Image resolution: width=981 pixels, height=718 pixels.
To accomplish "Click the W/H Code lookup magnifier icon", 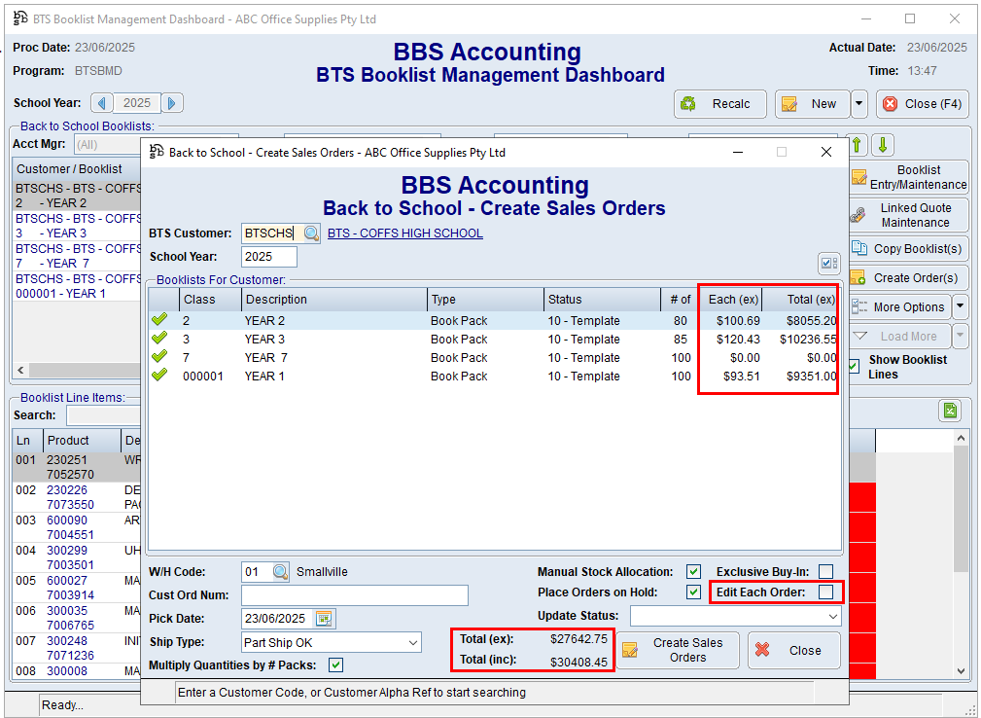I will pos(280,572).
